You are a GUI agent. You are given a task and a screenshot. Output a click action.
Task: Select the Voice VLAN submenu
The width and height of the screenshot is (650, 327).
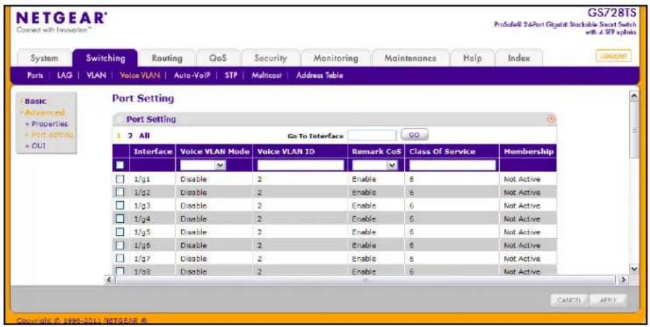(140, 76)
